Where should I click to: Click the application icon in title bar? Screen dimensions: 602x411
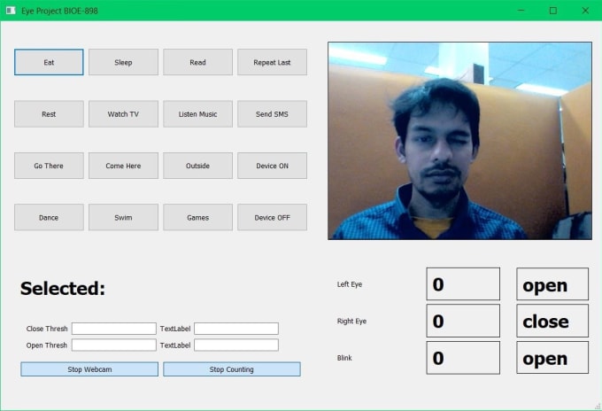click(x=11, y=11)
